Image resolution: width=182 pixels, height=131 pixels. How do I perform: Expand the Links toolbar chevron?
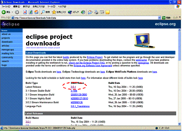[180, 17]
